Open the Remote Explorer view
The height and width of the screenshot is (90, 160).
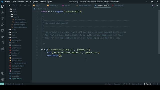click(x=3, y=31)
